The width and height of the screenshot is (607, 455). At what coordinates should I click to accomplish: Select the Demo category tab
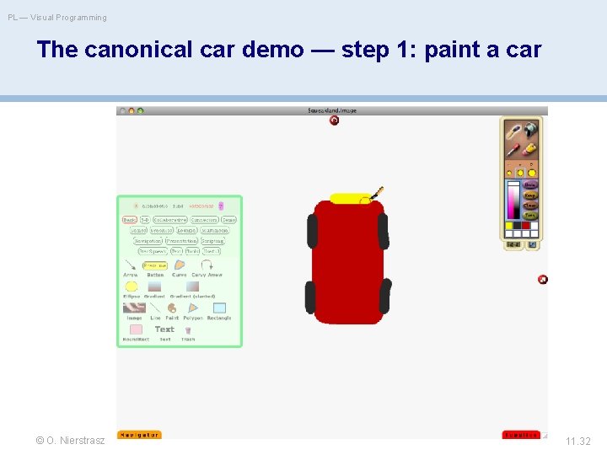(x=228, y=220)
